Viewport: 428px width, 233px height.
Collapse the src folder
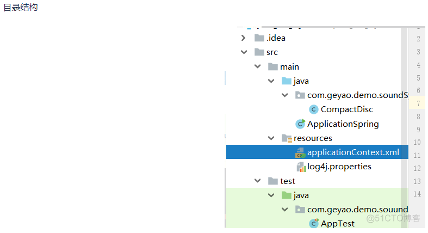click(x=243, y=52)
